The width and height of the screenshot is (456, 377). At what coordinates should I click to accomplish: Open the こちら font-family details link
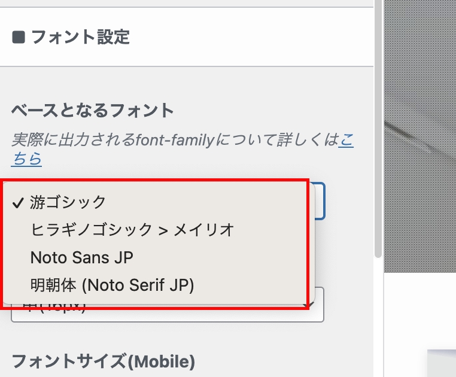(x=346, y=141)
